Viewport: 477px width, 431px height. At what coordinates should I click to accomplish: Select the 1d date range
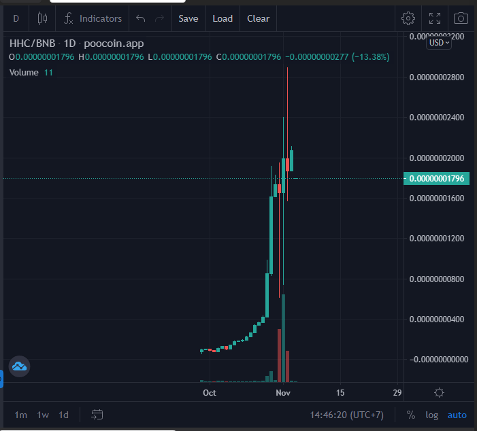[63, 415]
